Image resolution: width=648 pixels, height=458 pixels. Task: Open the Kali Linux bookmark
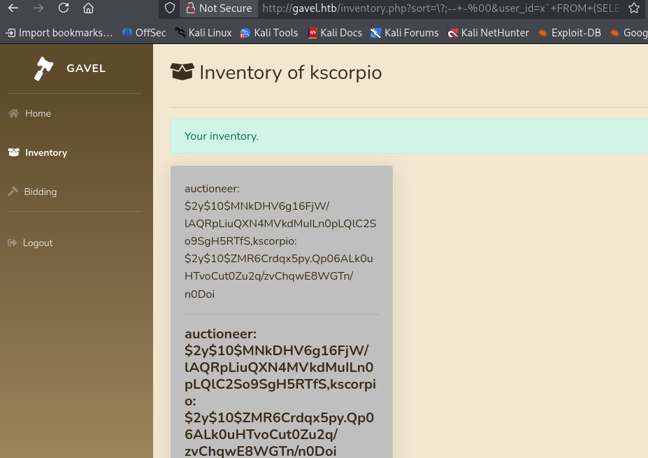point(203,33)
